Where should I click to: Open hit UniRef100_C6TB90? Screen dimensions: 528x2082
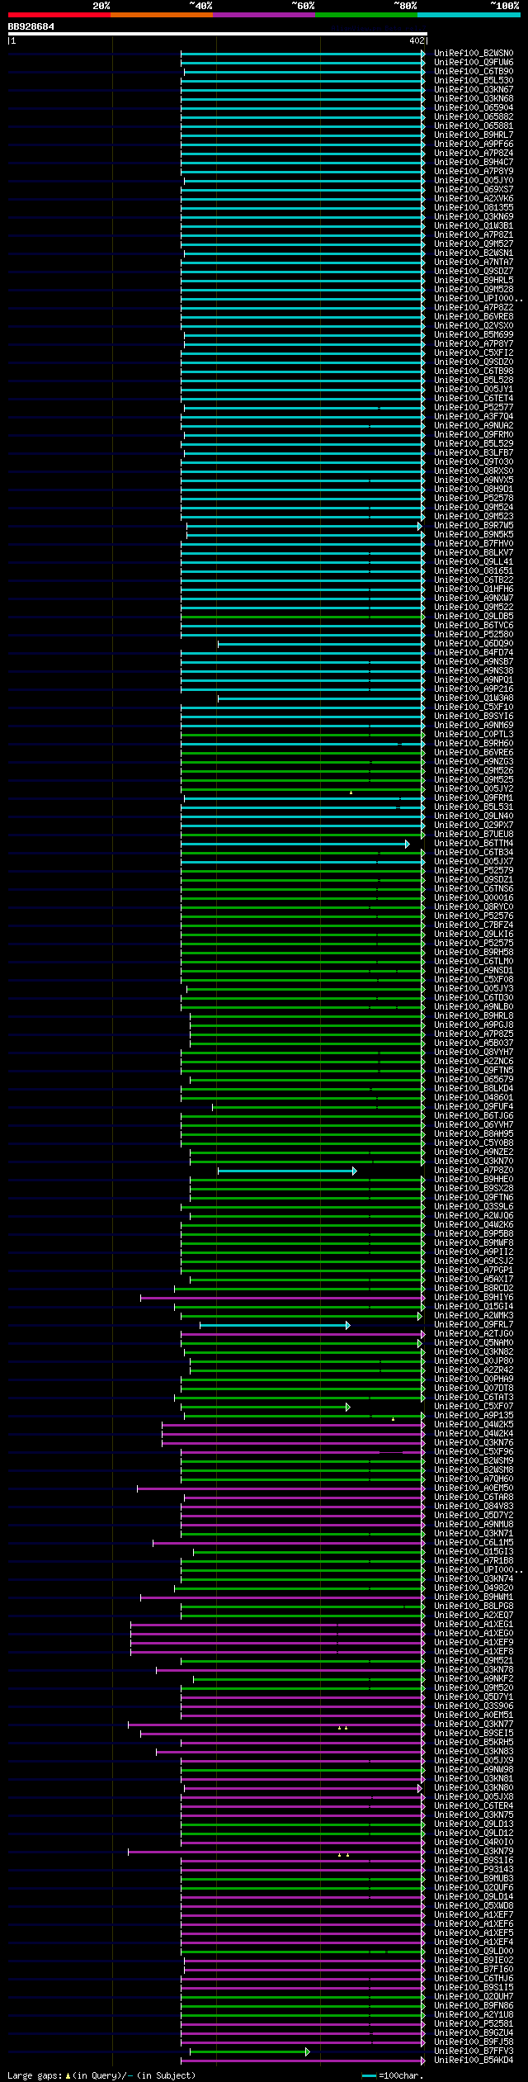(x=474, y=72)
